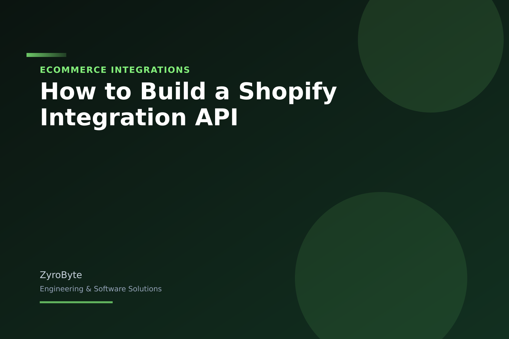Select the green accent bar above the kicker
This screenshot has width=509, height=339.
click(x=46, y=55)
